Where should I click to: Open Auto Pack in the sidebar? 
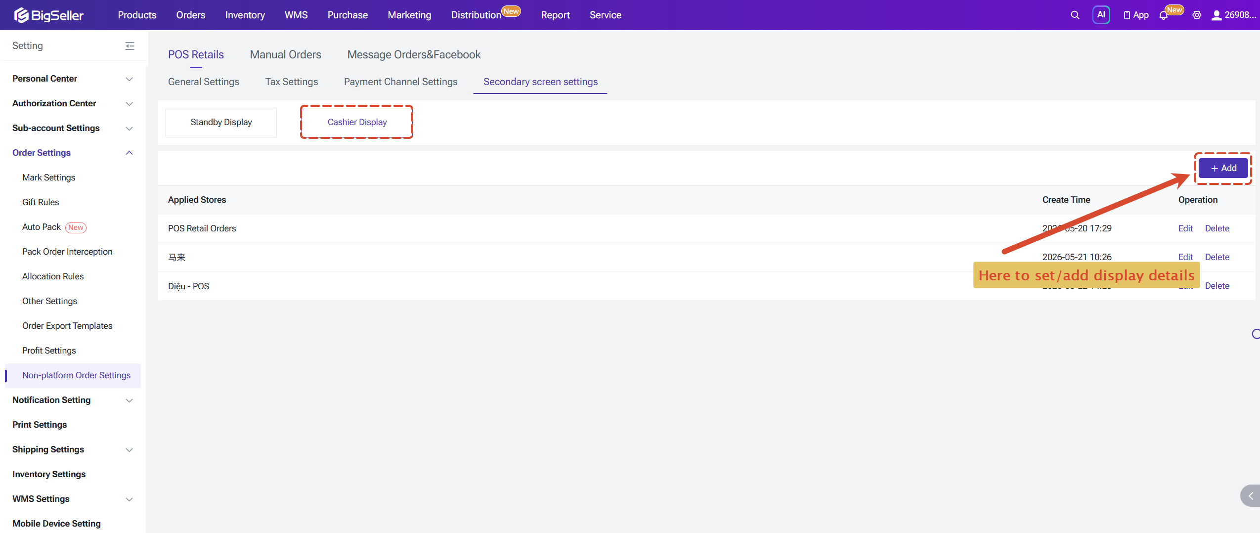42,227
